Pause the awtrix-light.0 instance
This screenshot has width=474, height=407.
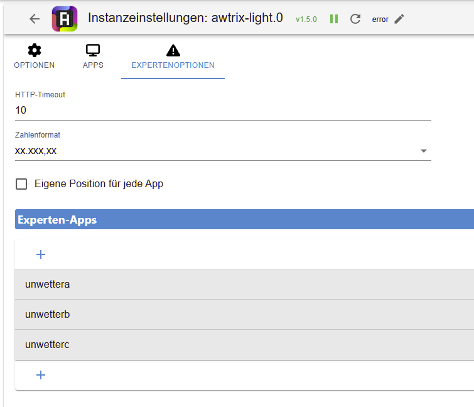click(334, 19)
